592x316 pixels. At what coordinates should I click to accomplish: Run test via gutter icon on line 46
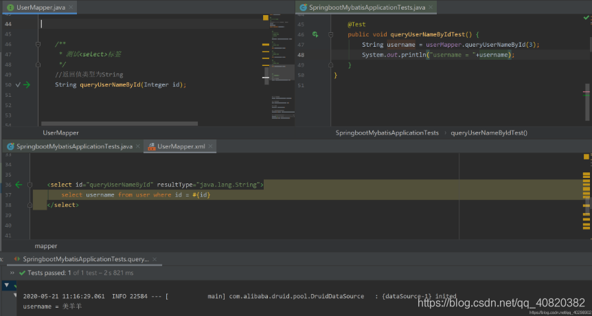click(315, 35)
